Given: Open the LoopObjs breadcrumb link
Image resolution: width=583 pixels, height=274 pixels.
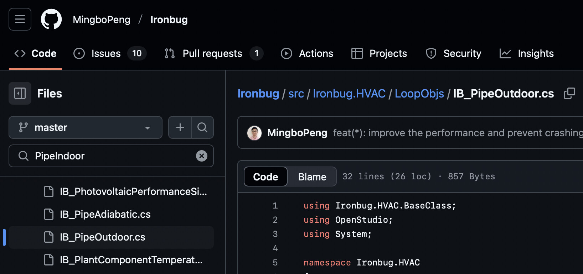Looking at the screenshot, I should tap(419, 94).
